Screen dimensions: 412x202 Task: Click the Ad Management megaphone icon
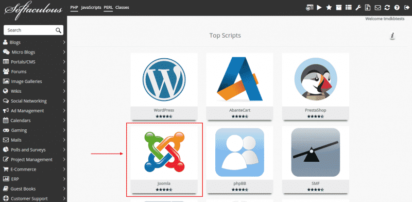[6, 111]
